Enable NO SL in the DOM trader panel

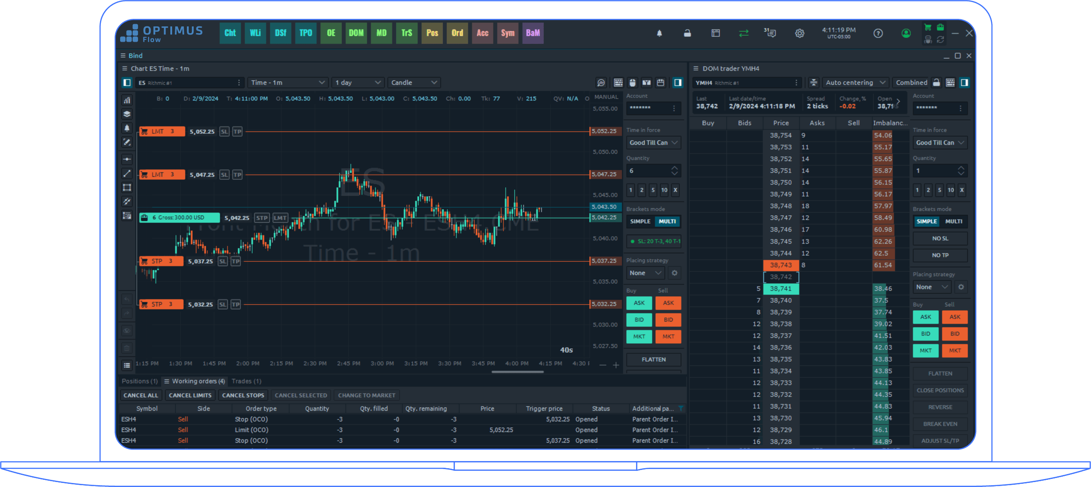[940, 238]
